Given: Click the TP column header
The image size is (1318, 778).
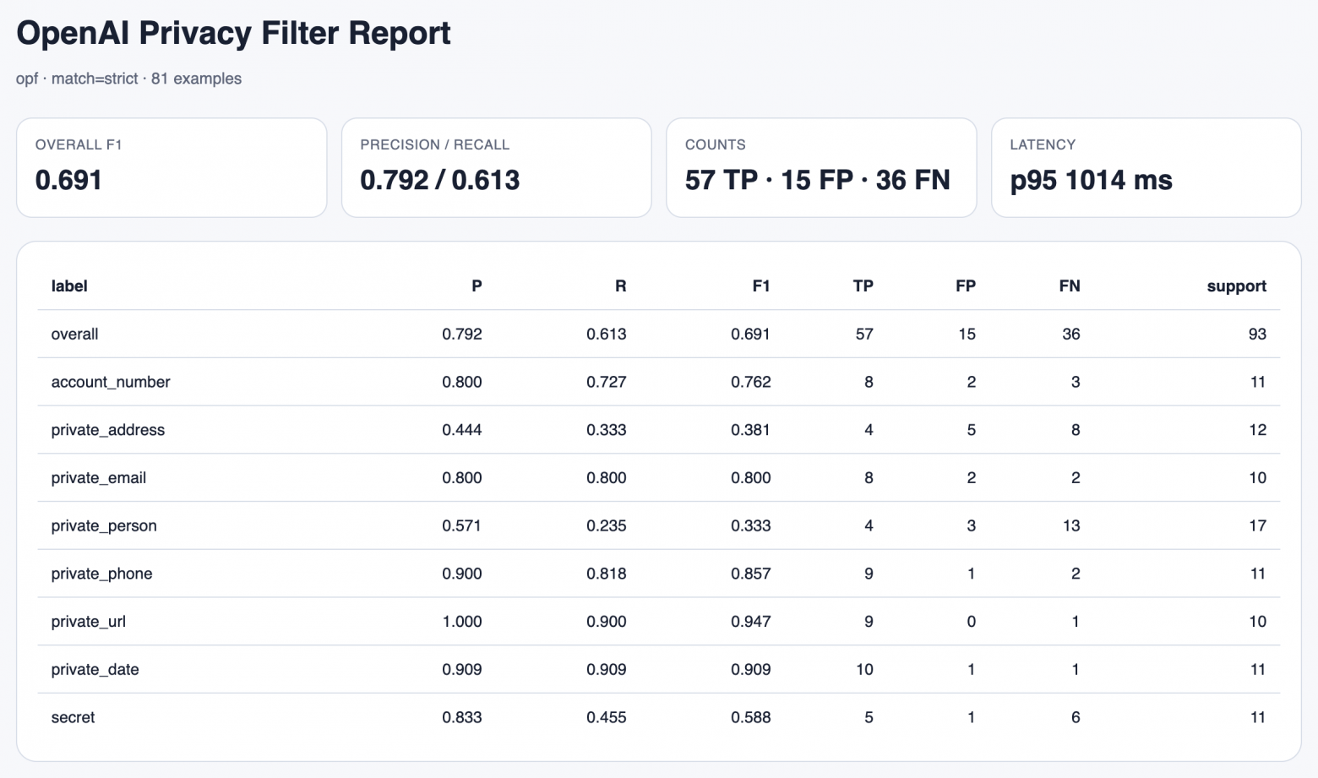Looking at the screenshot, I should point(863,286).
